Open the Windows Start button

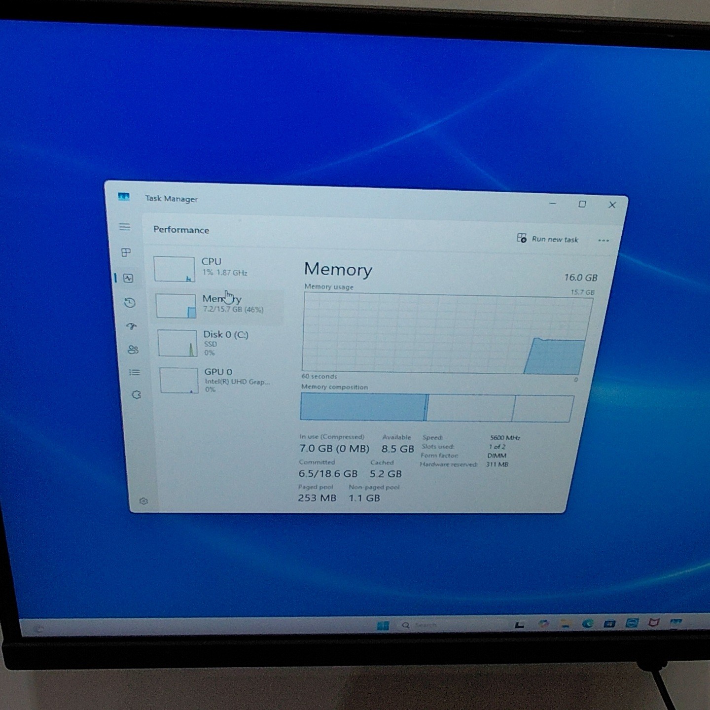(383, 625)
